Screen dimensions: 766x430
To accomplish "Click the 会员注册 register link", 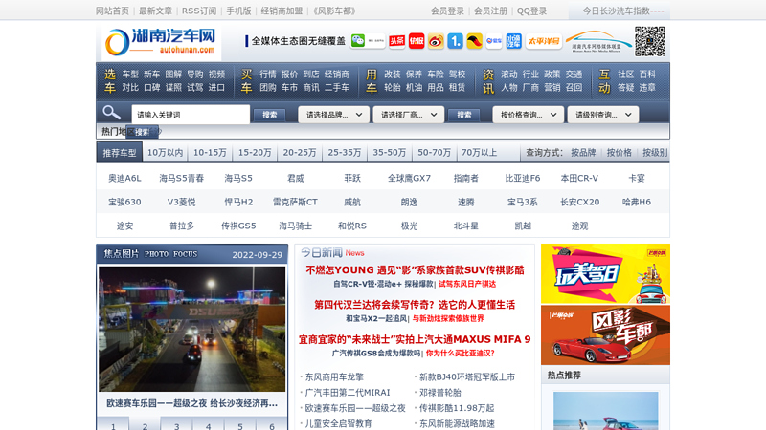I will 490,11.
